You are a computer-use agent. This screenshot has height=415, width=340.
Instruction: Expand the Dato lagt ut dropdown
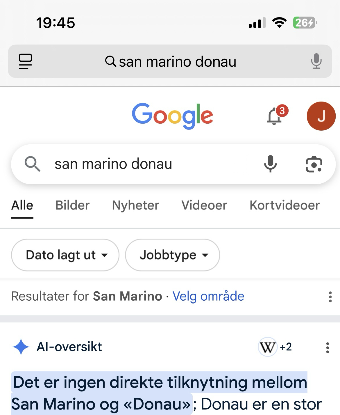[65, 255]
